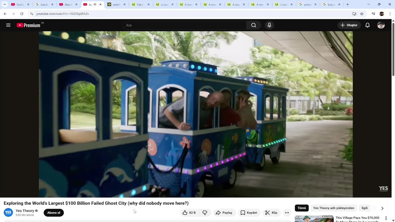
Task: View site information icon in address bar
Action: pyautogui.click(x=31, y=14)
